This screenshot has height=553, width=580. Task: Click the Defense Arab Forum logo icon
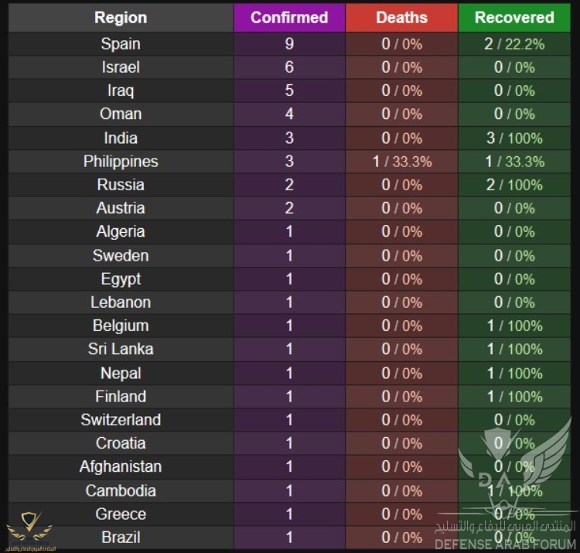[x=30, y=531]
